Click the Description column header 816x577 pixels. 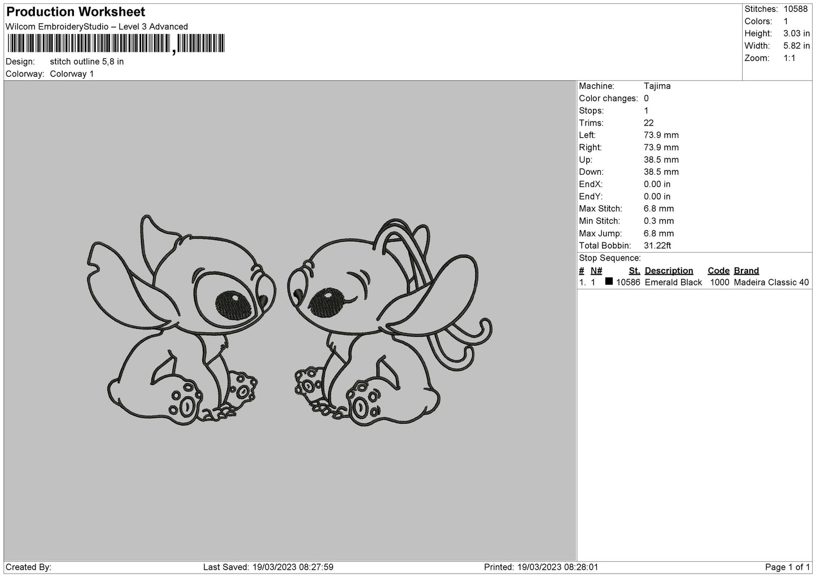click(x=669, y=271)
